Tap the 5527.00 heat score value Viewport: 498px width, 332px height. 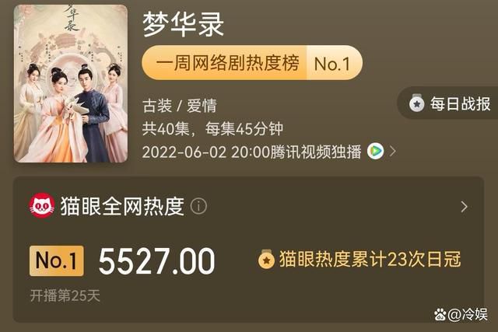pyautogui.click(x=157, y=261)
